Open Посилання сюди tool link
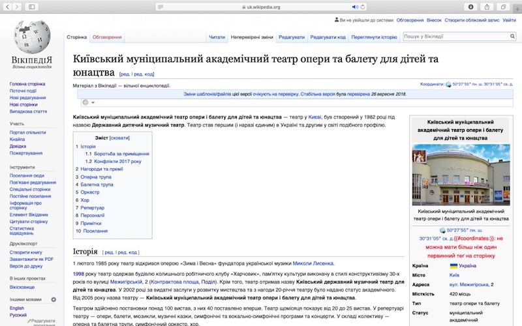The height and width of the screenshot is (326, 522). [27, 175]
